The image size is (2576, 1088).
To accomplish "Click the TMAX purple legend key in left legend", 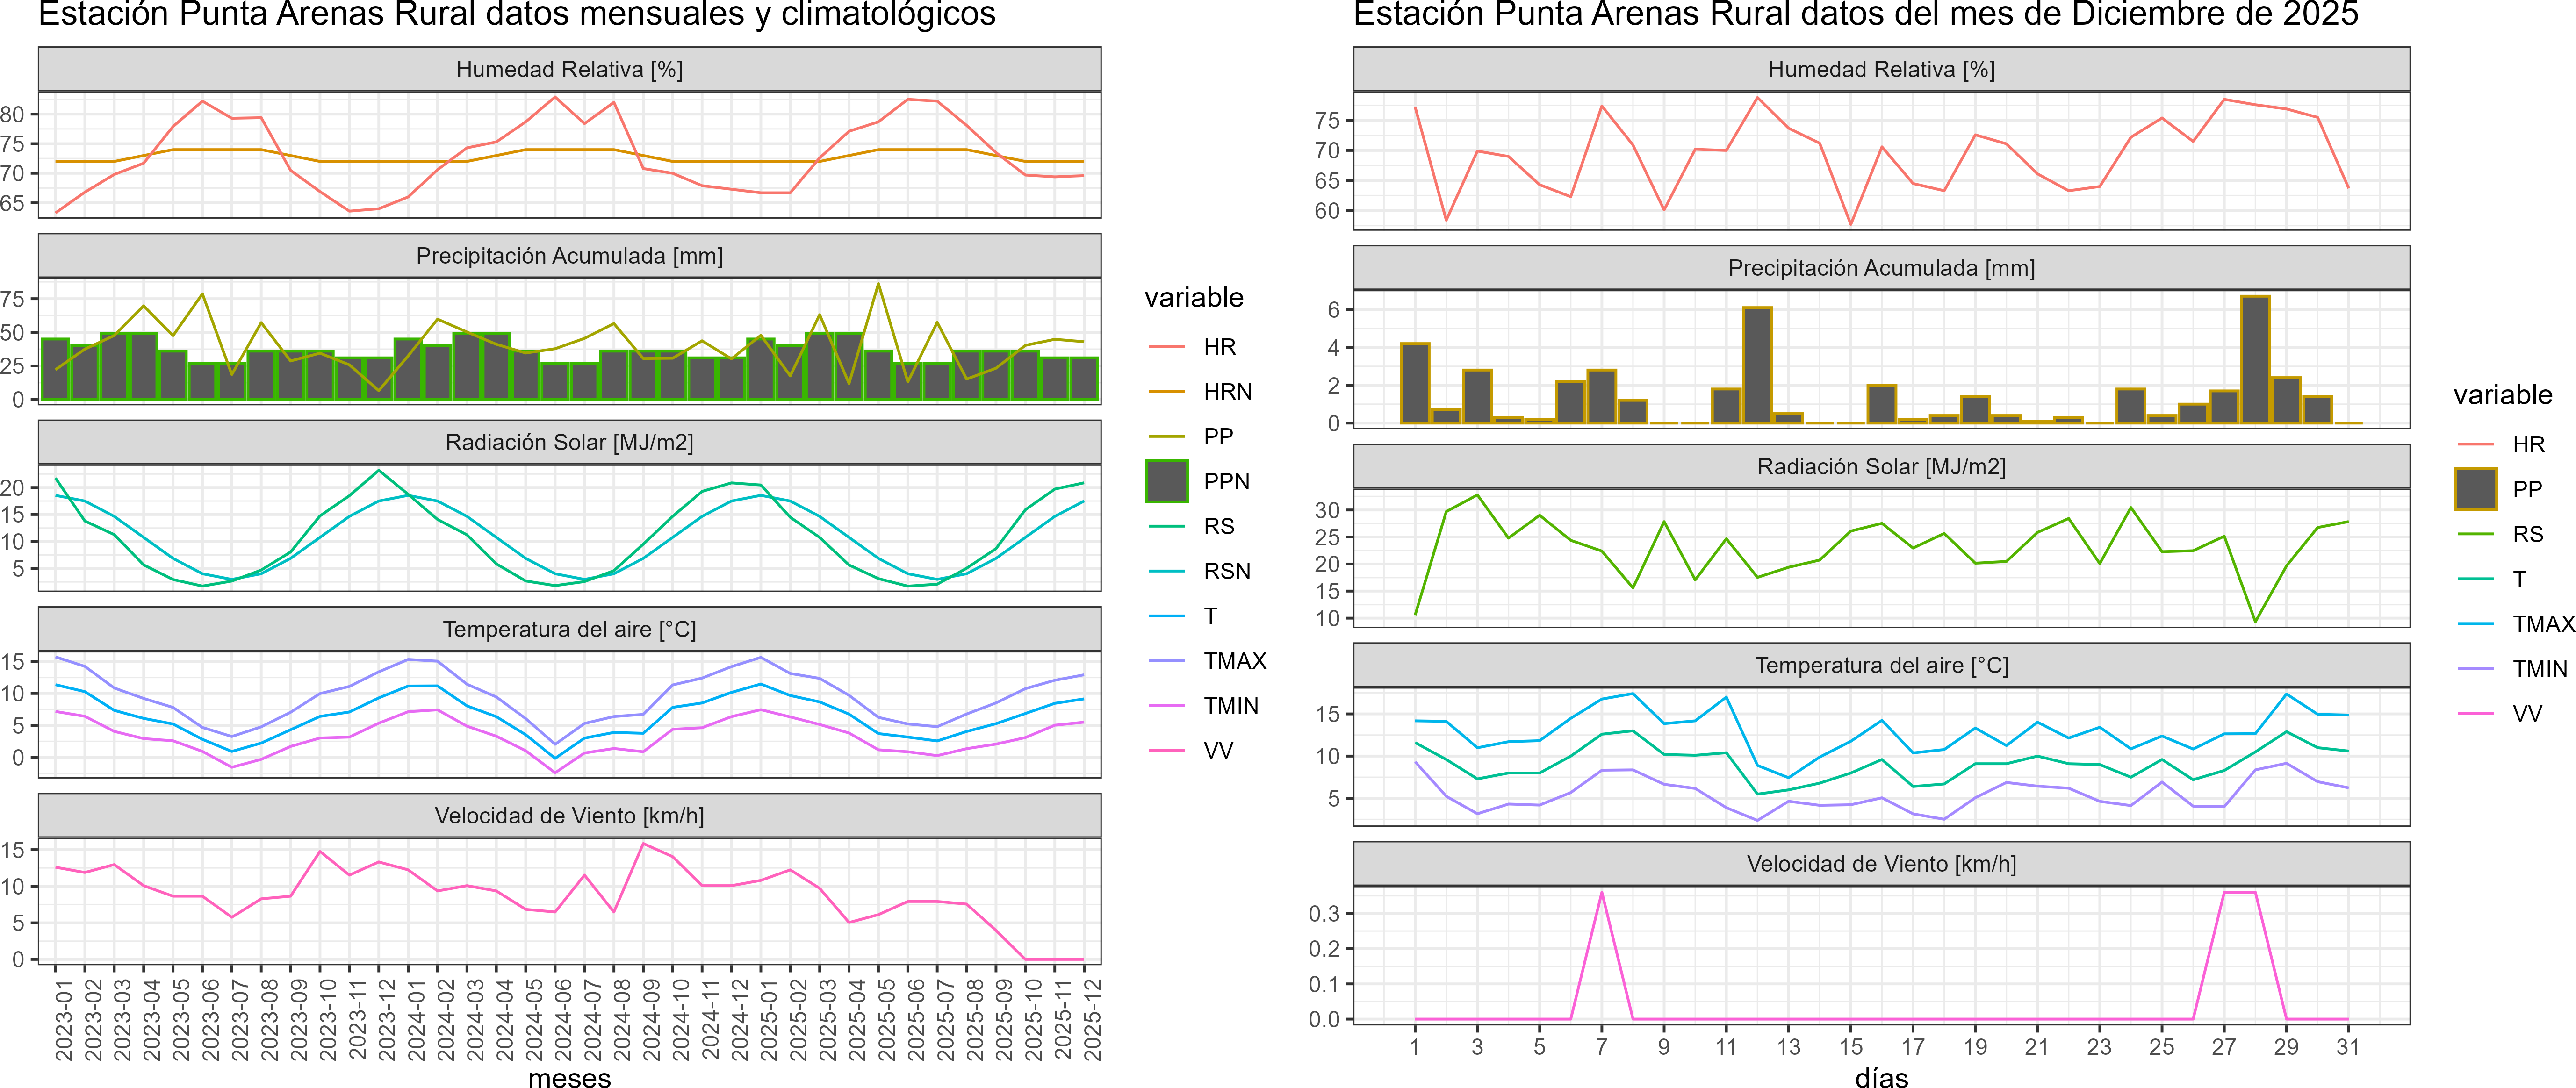I will (x=1166, y=661).
